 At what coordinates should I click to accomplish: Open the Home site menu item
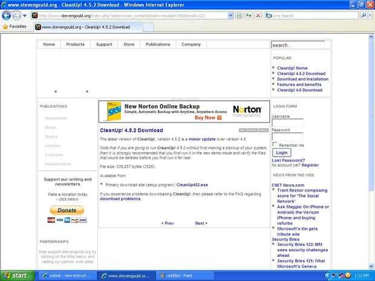pyautogui.click(x=49, y=45)
